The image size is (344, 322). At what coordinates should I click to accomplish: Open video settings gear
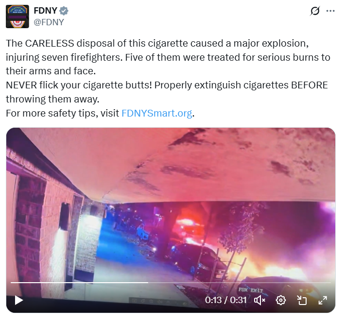[281, 300]
